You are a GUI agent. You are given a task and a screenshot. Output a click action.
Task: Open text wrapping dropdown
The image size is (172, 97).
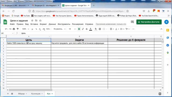click(x=122, y=29)
